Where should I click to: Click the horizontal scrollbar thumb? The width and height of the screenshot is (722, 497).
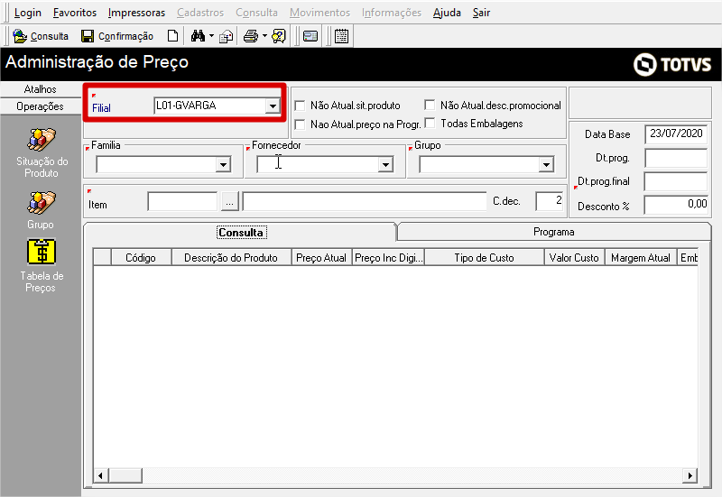(125, 475)
